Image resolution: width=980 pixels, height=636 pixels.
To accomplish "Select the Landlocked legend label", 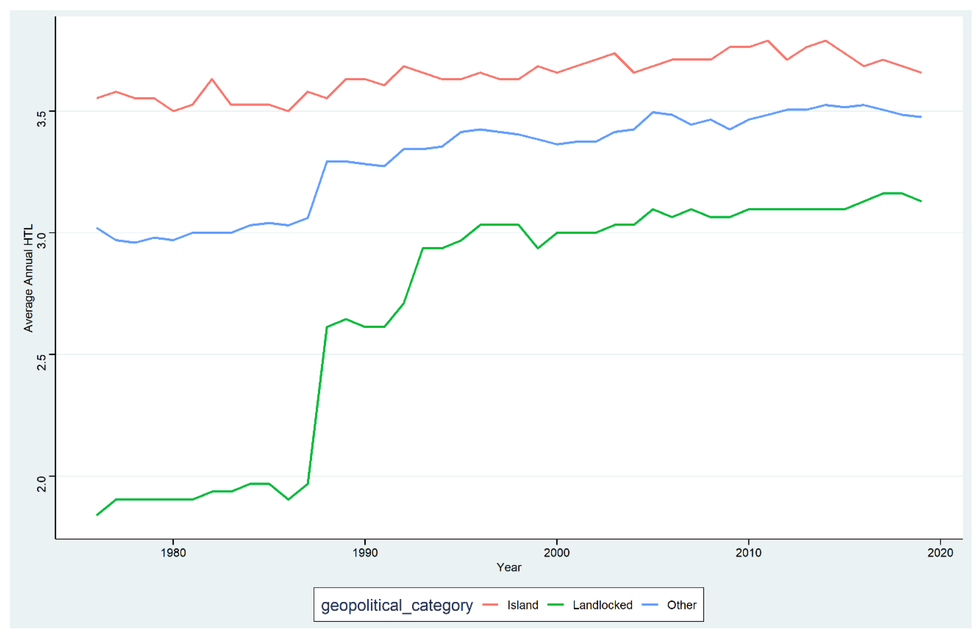I will tap(602, 605).
